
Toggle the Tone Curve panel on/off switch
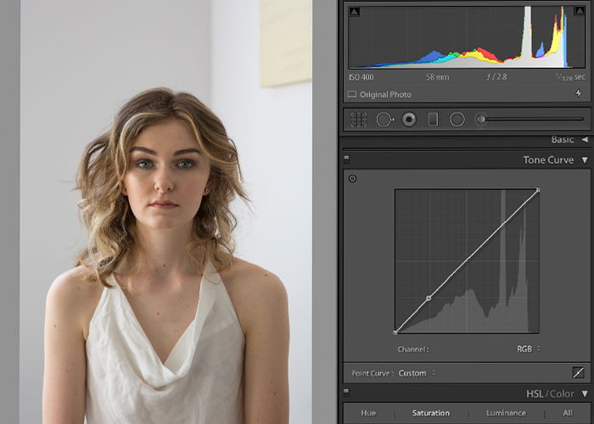pyautogui.click(x=346, y=159)
